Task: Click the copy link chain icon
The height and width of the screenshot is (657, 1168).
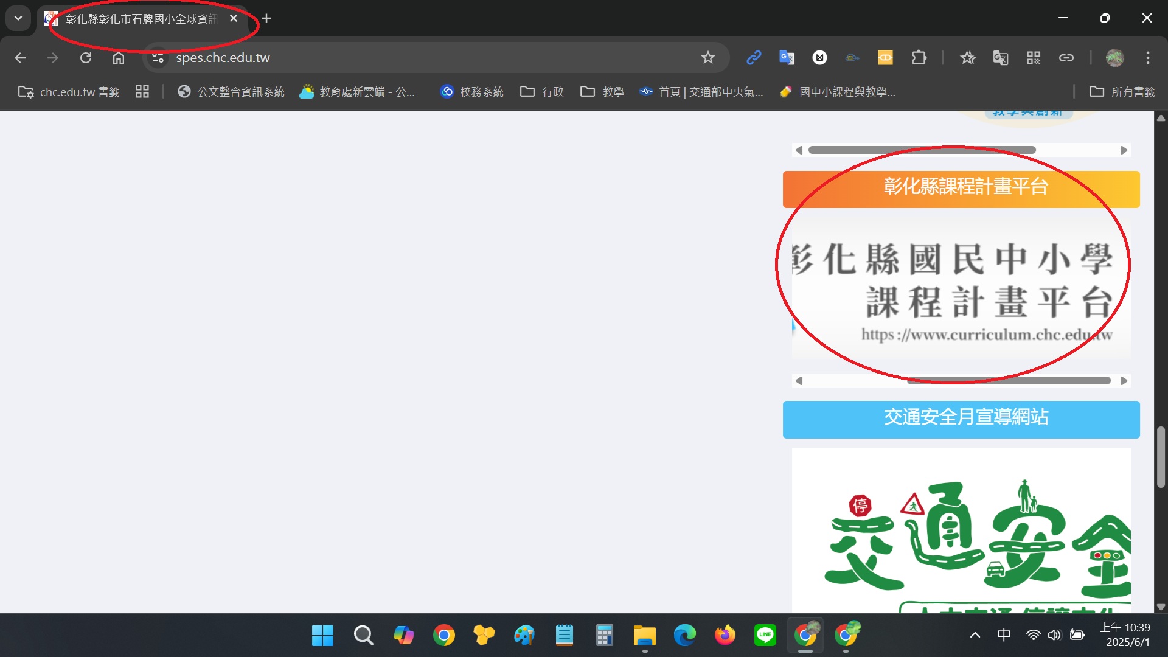Action: (1066, 58)
